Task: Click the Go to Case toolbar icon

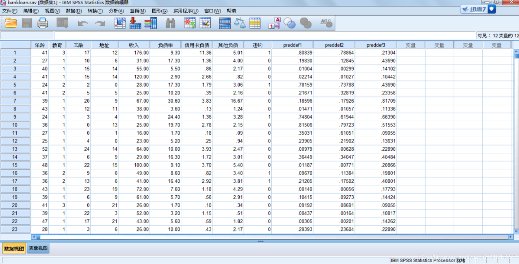Action: click(x=120, y=23)
